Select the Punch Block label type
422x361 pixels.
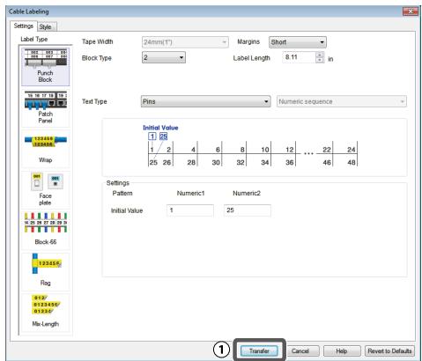point(45,67)
